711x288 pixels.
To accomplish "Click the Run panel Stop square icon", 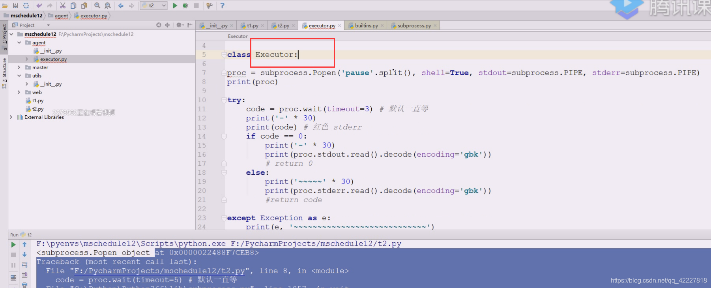I will click(x=13, y=255).
